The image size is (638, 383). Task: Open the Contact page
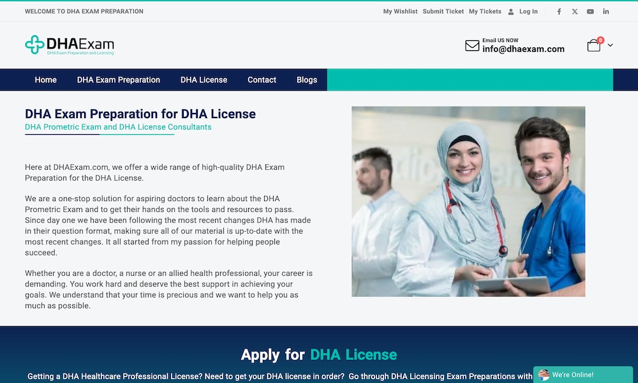[262, 80]
